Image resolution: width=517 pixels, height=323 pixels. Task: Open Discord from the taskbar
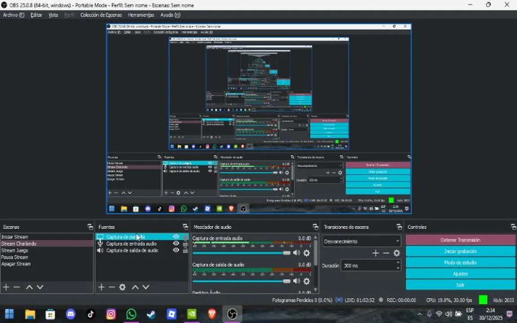coord(70,314)
